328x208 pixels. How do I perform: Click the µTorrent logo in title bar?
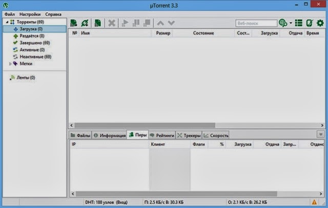click(6, 5)
